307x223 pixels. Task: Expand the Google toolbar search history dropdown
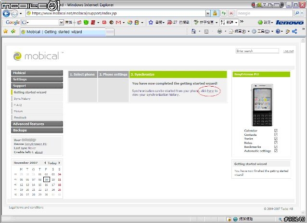click(x=61, y=22)
